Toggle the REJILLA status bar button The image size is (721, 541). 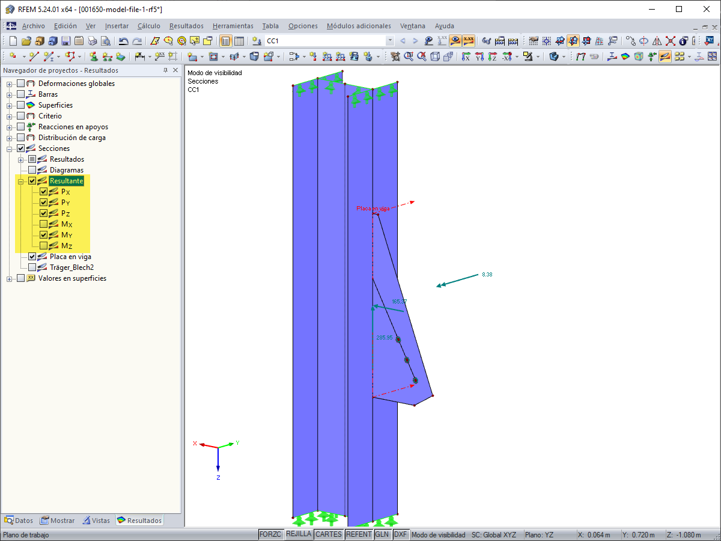click(x=299, y=534)
